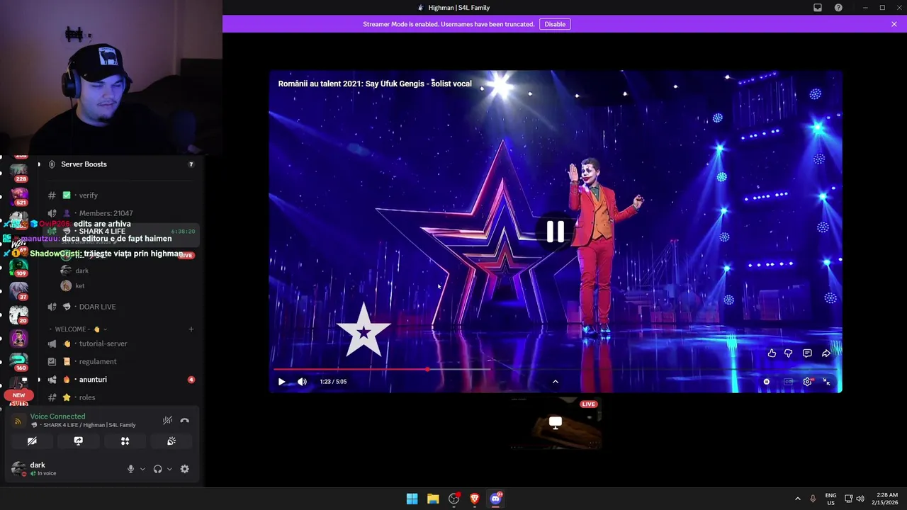
Task: Mute the video volume speaker
Action: (x=302, y=382)
